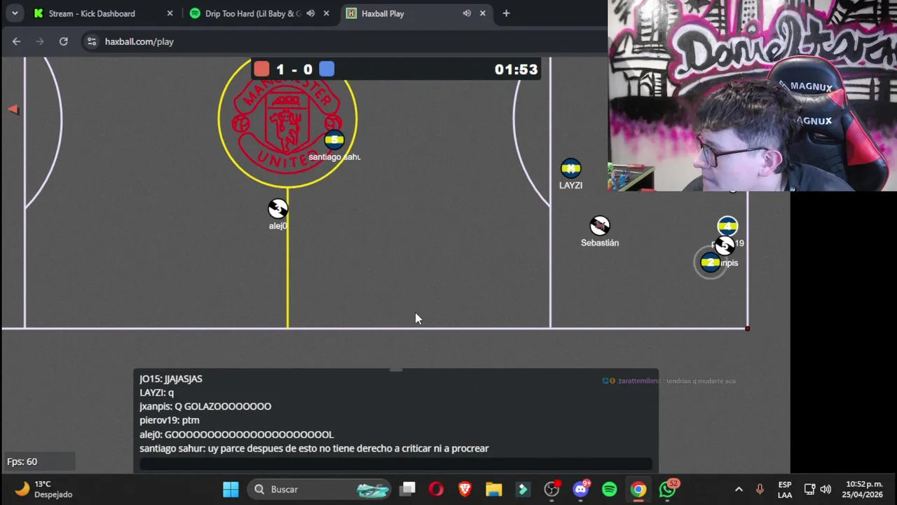Switch to Google Chrome on the taskbar
Image resolution: width=897 pixels, height=505 pixels.
638,489
